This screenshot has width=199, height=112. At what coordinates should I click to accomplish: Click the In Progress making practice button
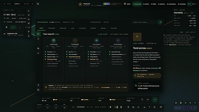tap(147, 75)
